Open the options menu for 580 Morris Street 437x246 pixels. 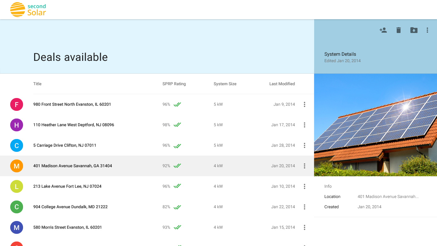point(304,227)
